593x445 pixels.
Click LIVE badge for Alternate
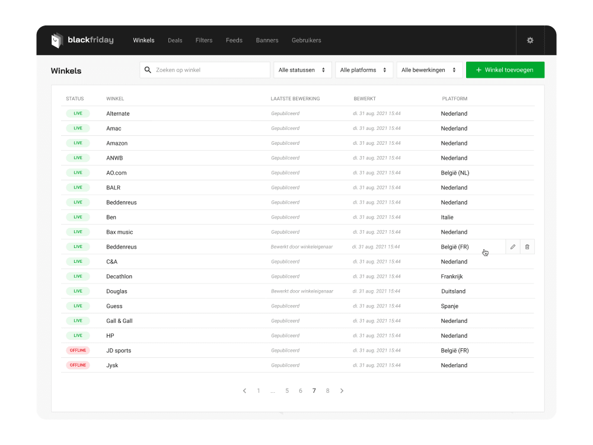[78, 113]
